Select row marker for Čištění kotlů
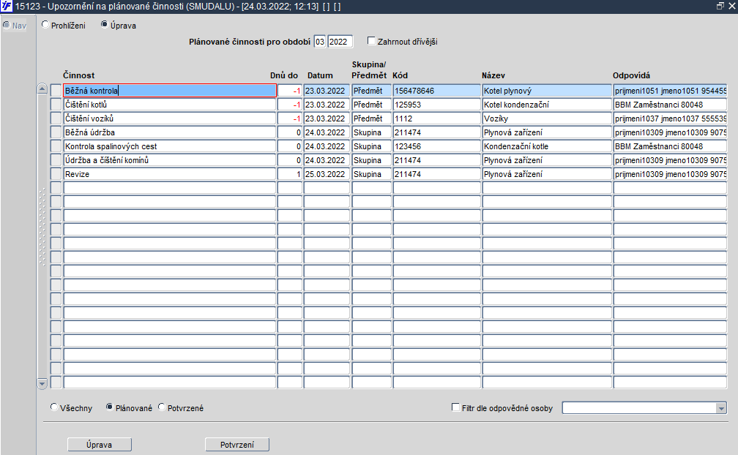This screenshot has width=738, height=455. [x=56, y=105]
